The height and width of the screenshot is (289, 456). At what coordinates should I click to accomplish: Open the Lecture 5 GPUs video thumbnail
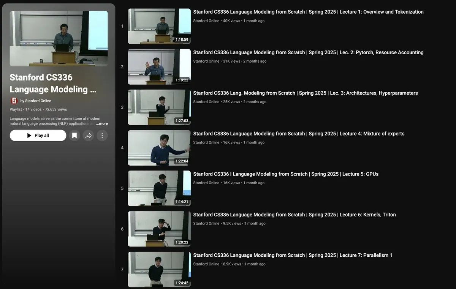point(159,188)
